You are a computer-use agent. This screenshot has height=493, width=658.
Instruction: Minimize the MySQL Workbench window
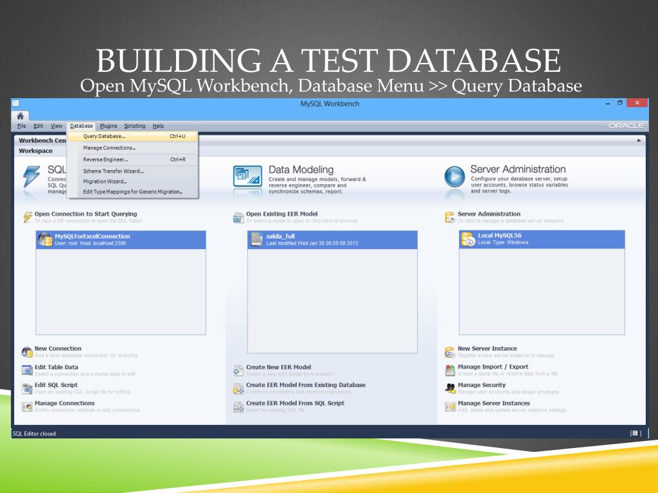pyautogui.click(x=608, y=103)
